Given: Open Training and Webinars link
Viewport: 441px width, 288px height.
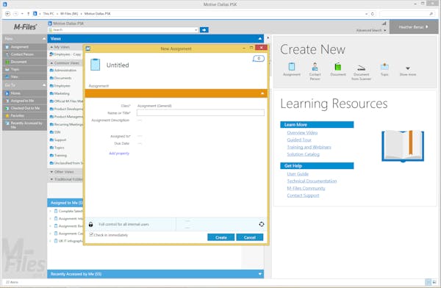Looking at the screenshot, I should click(x=309, y=147).
